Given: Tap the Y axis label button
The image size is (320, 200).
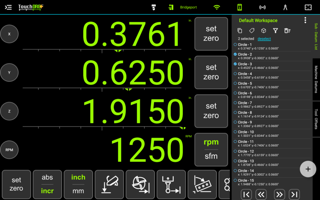Looking at the screenshot, I should coord(9,72).
